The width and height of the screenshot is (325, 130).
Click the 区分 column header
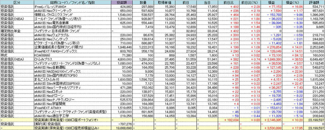click(x=17, y=2)
